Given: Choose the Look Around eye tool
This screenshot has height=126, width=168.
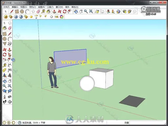Looking at the screenshot, I should pyautogui.click(x=10, y=97).
